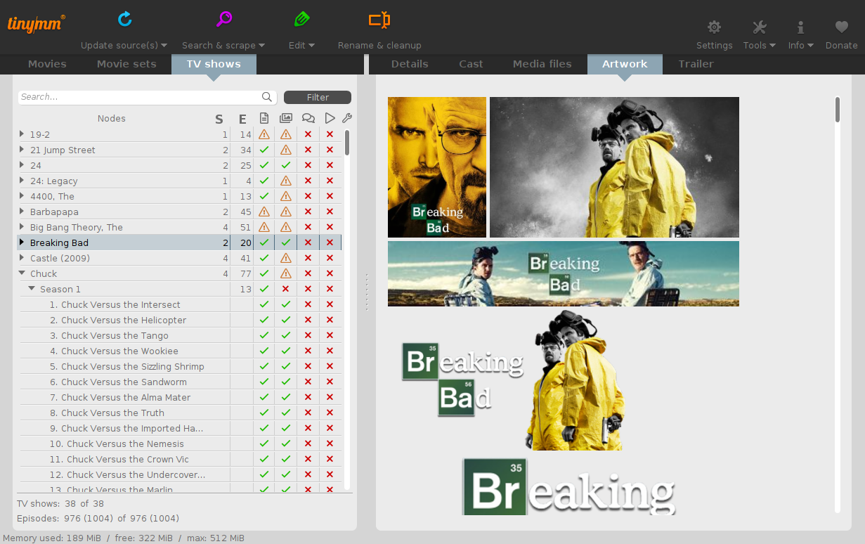Viewport: 865px width, 544px height.
Task: Open Settings gear icon
Action: click(x=714, y=27)
